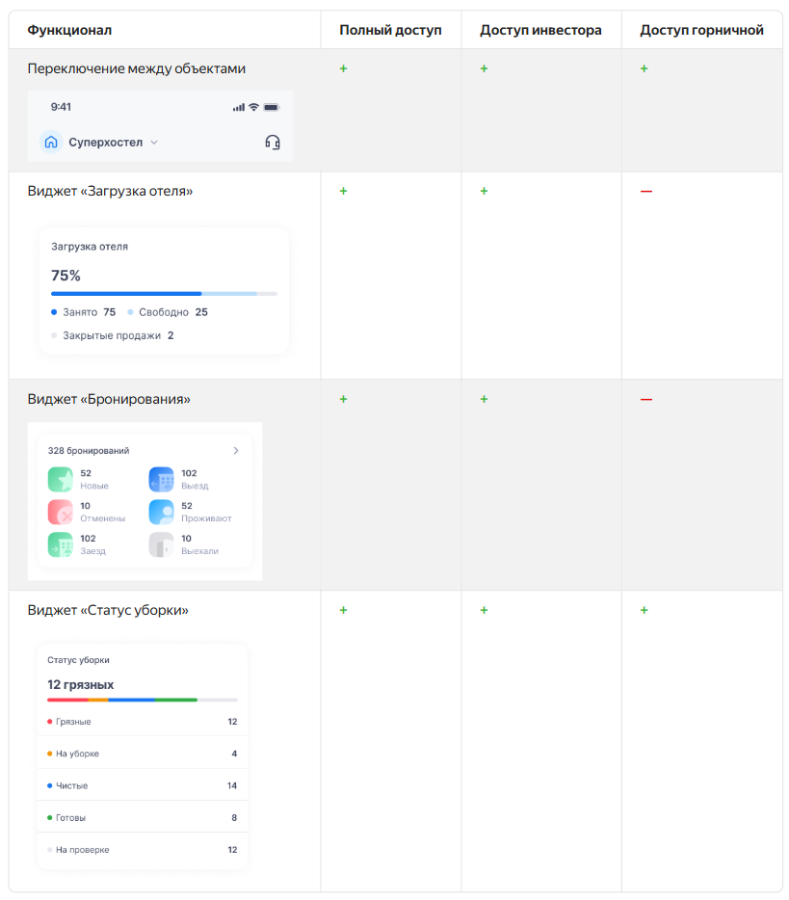Click the green Заезд check-in icon
Image resolution: width=789 pixels, height=900 pixels.
[x=61, y=544]
